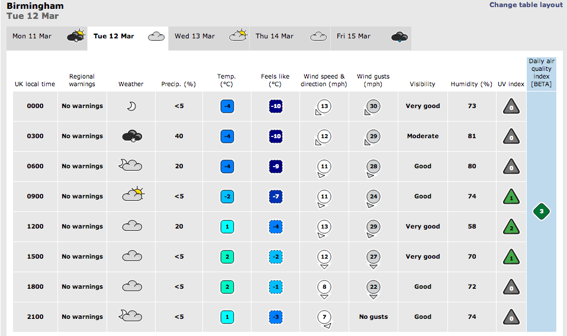Click the green UV index 1 triangle at 1500
The image size is (567, 336).
(x=511, y=257)
